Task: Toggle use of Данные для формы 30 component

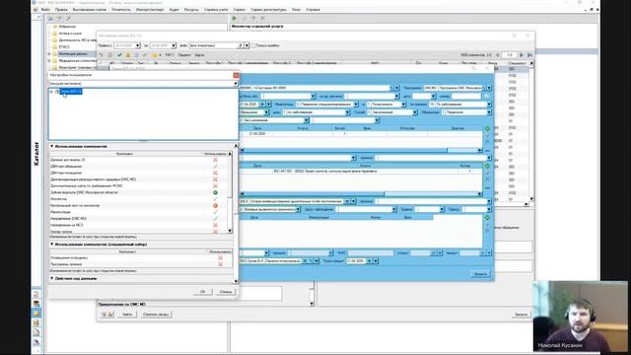Action: [215, 160]
